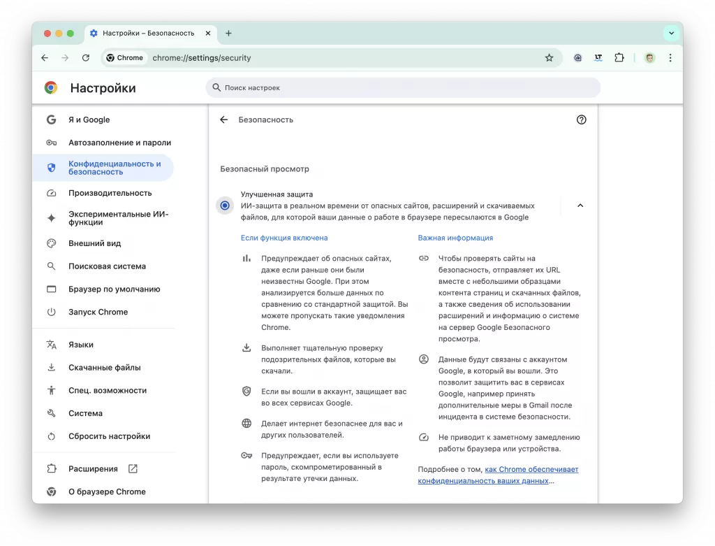
Task: Open Экспериментальные ИИ-функции in sidebar
Action: tap(117, 218)
